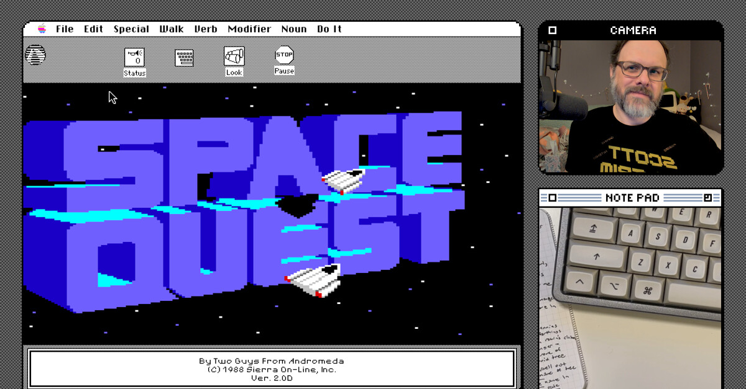Click the STOP Pause icon
Viewport: 746px width, 389px height.
point(284,55)
